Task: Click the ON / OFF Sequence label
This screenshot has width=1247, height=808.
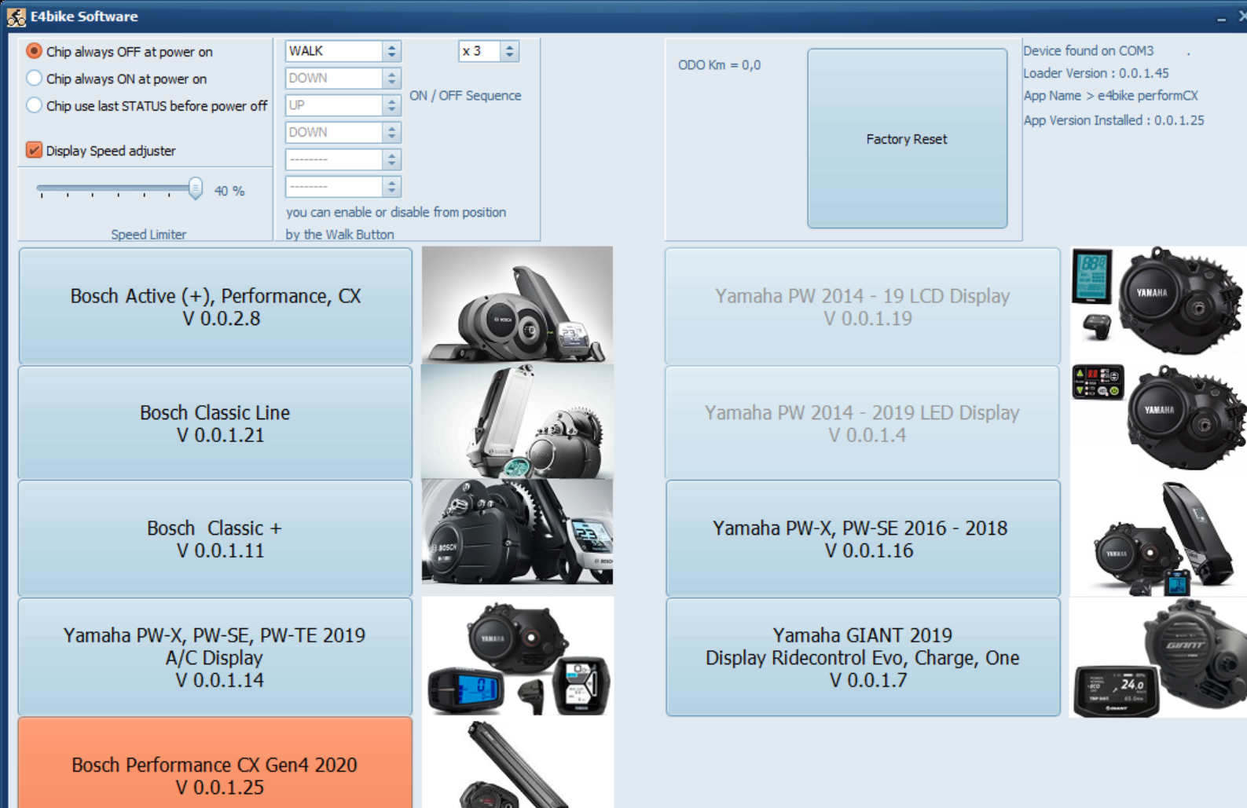Action: point(465,96)
